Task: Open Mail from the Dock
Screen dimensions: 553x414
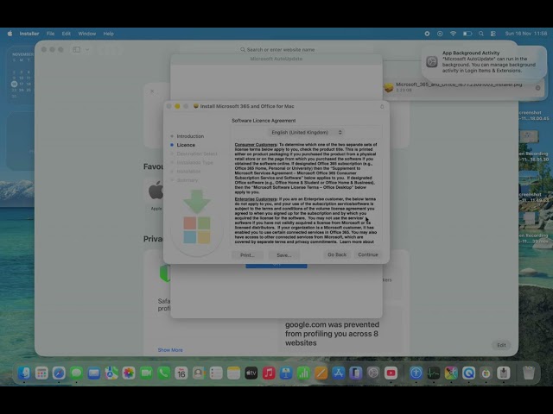Action: point(94,373)
